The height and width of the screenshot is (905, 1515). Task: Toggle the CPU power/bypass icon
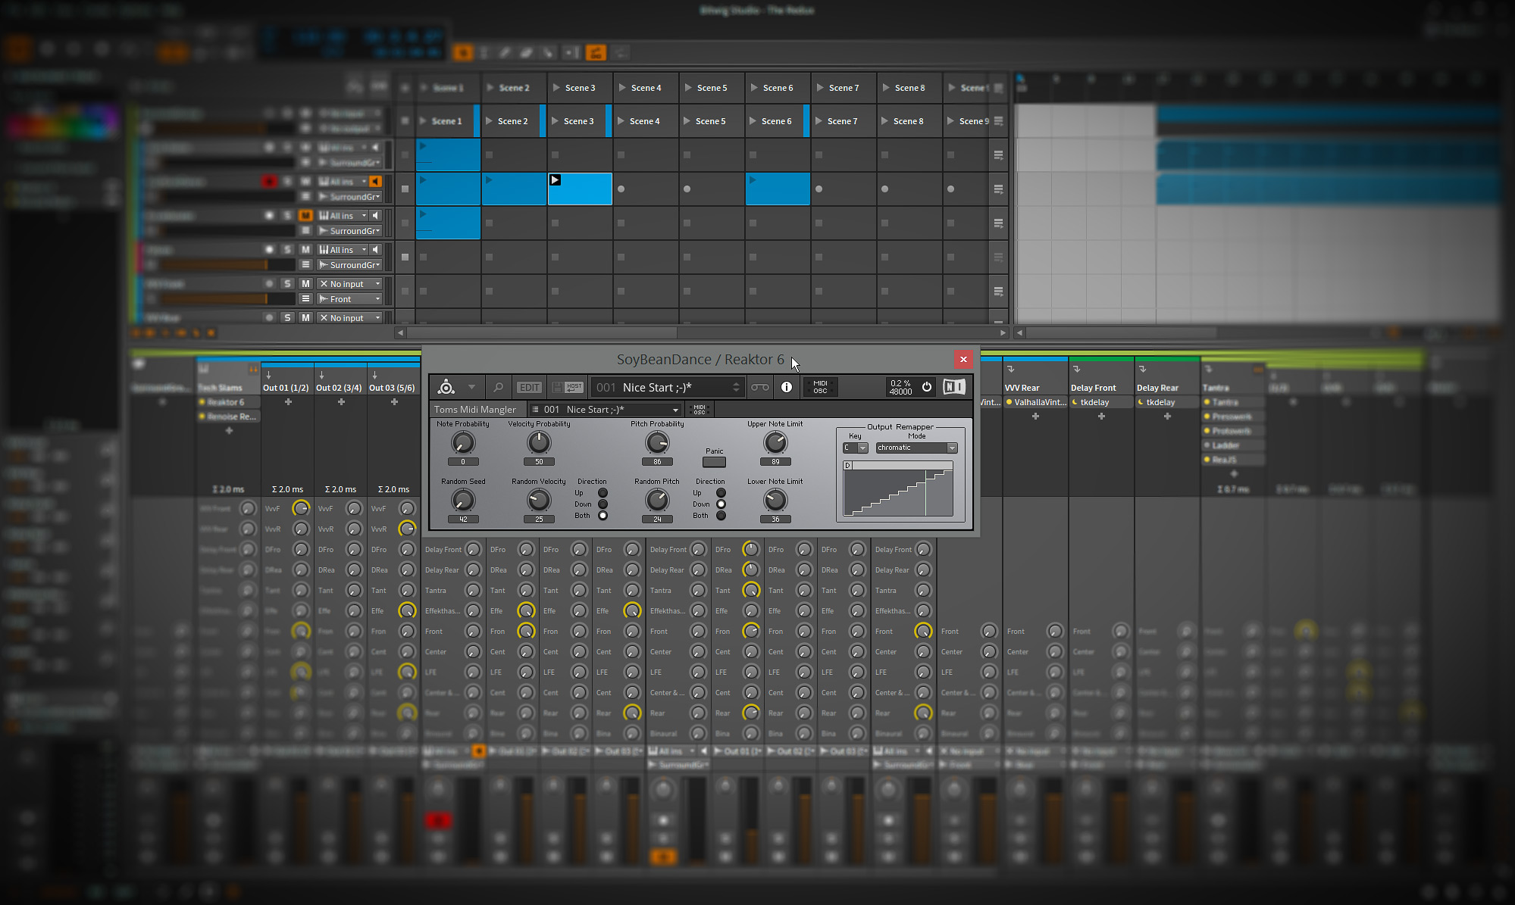pyautogui.click(x=926, y=387)
